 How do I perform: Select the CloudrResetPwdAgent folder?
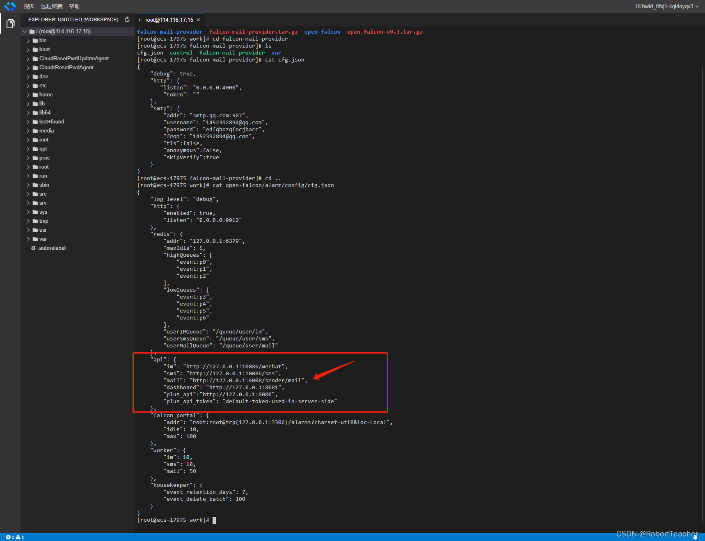[x=78, y=68]
